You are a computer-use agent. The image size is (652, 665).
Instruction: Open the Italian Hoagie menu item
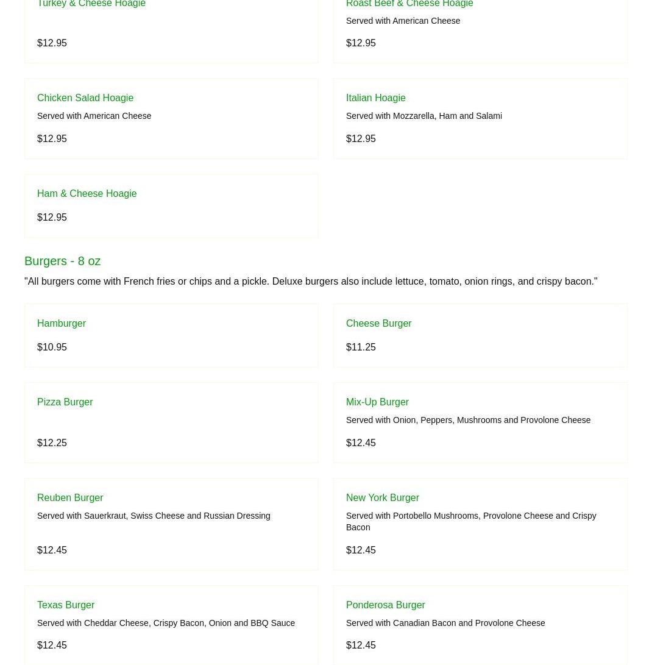(x=375, y=98)
